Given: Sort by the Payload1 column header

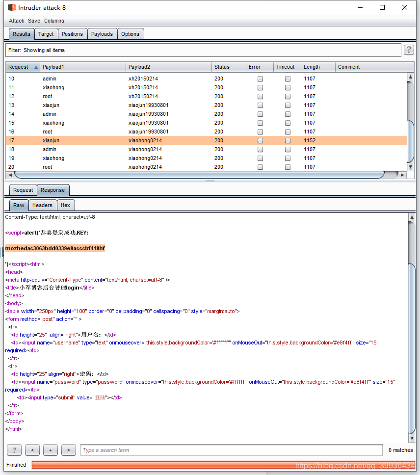Looking at the screenshot, I should point(82,67).
